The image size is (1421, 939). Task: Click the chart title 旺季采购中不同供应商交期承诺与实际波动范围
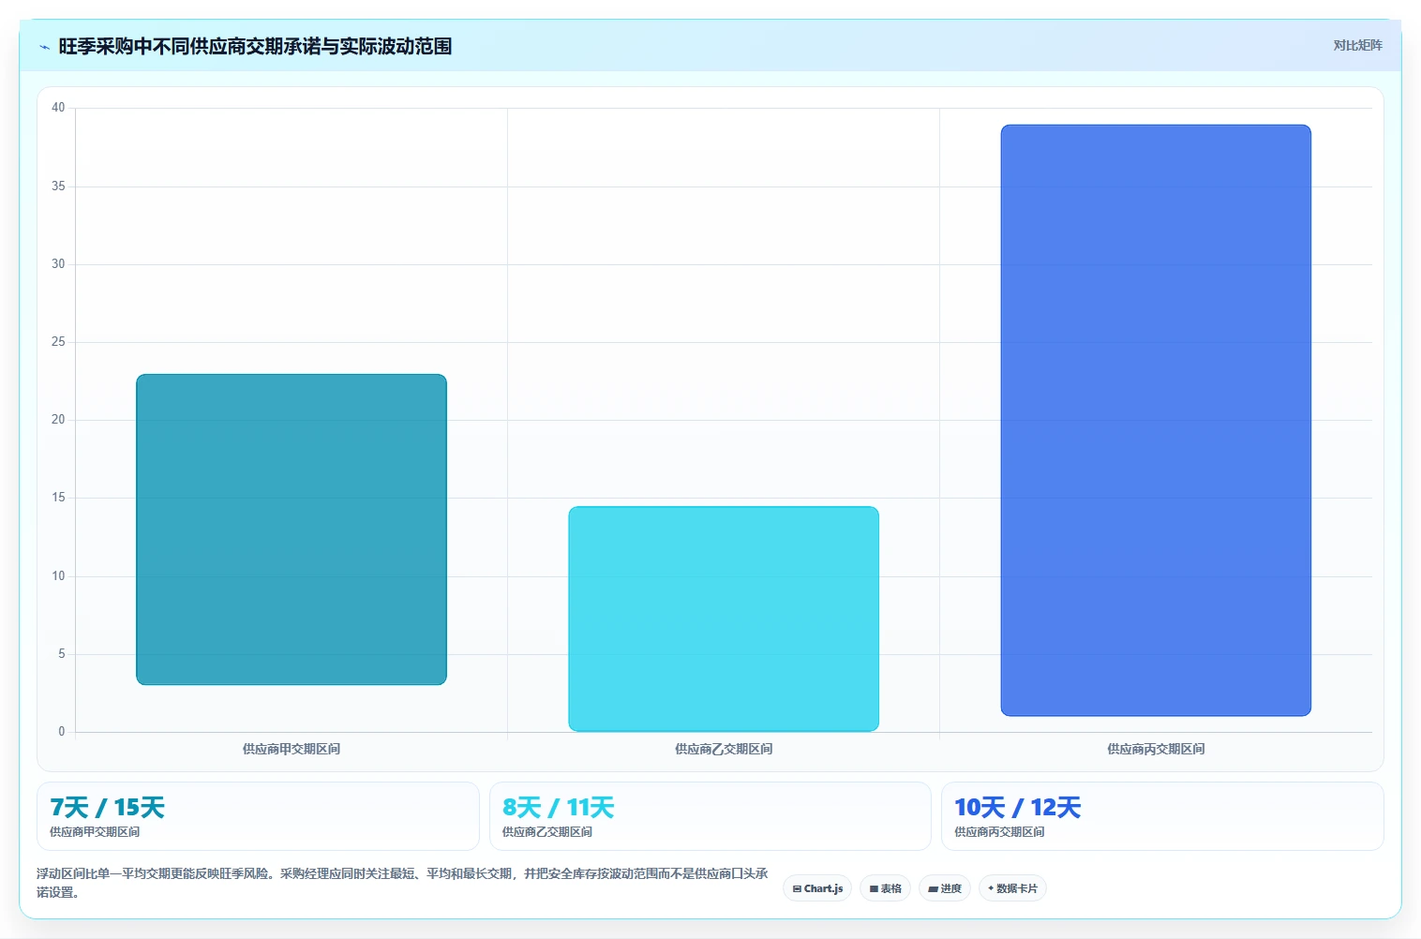pyautogui.click(x=255, y=46)
